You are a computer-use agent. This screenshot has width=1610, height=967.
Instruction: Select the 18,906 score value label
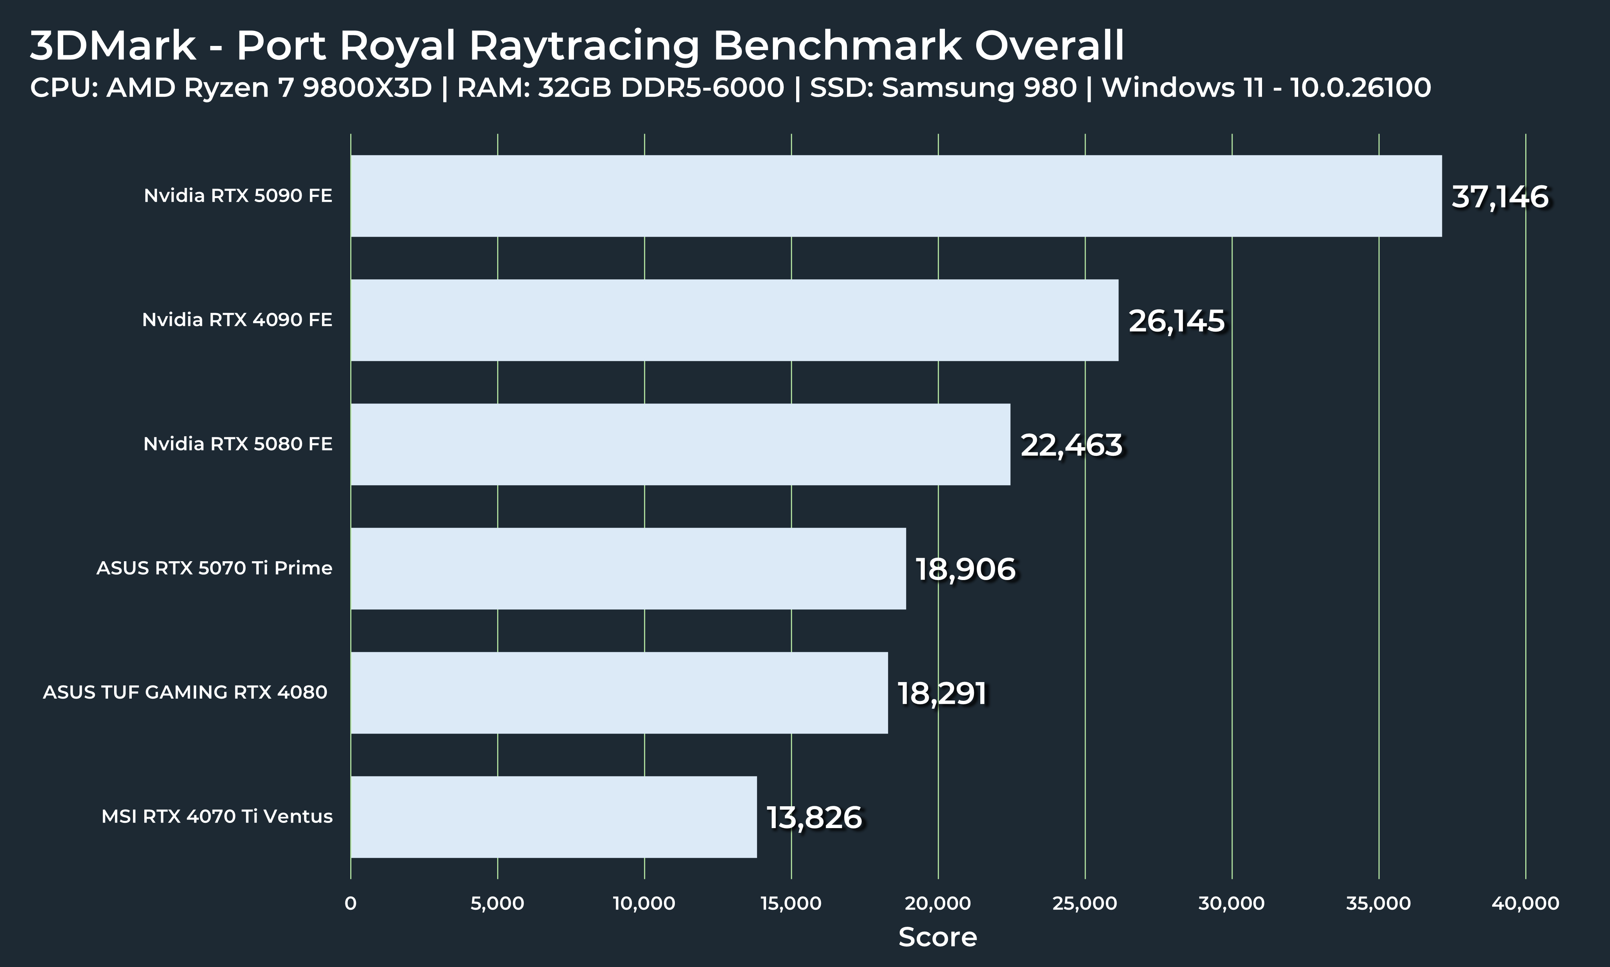965,569
